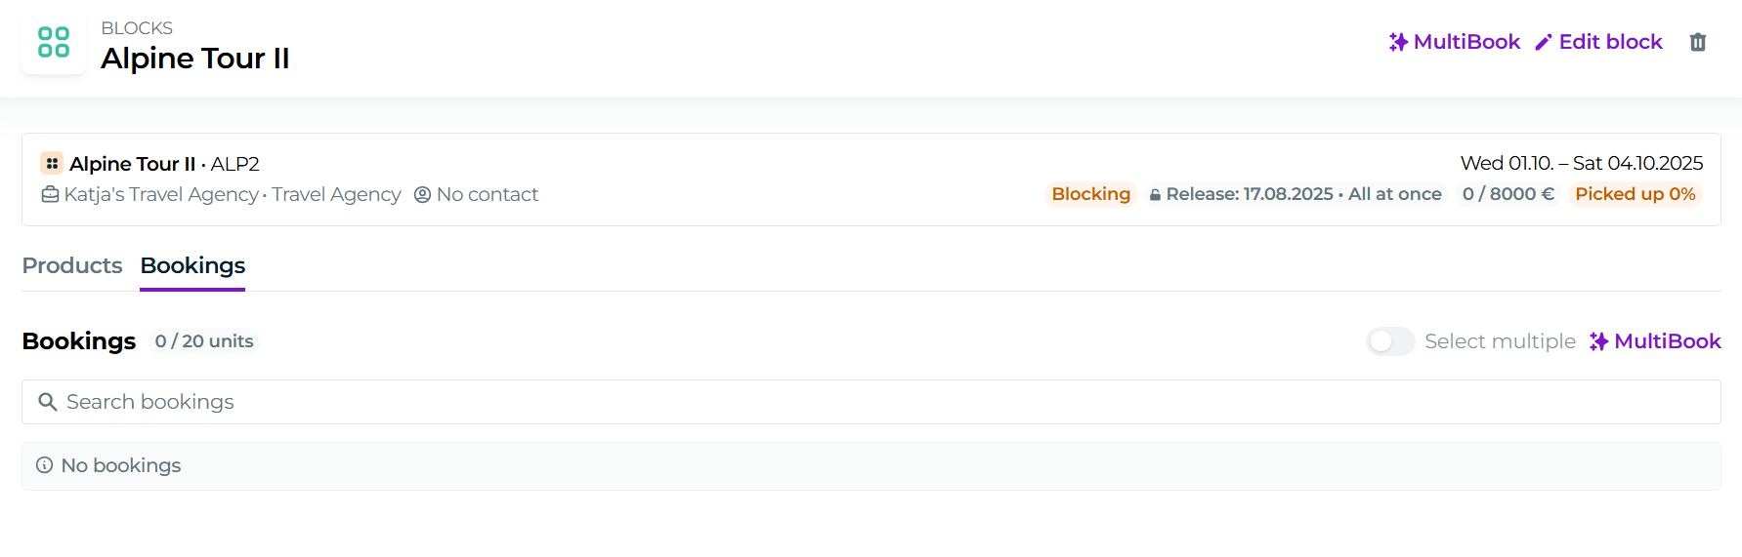Click the trash delete block icon
The height and width of the screenshot is (557, 1742).
point(1698,42)
